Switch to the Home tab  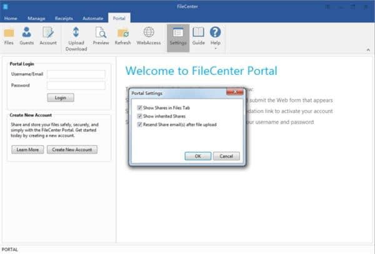11,18
